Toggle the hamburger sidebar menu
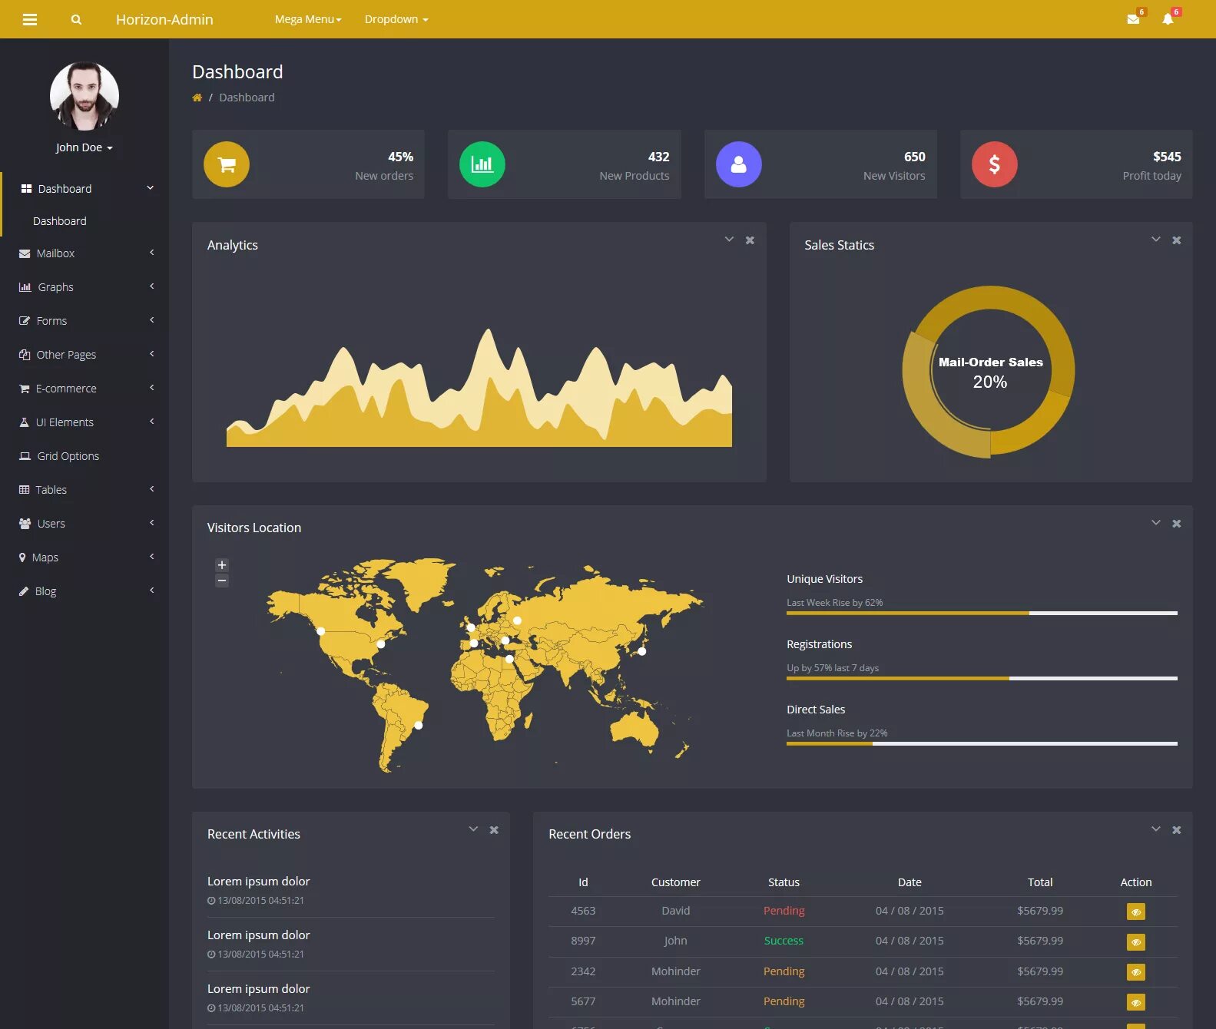Screen dimensions: 1216x1029 [x=30, y=19]
